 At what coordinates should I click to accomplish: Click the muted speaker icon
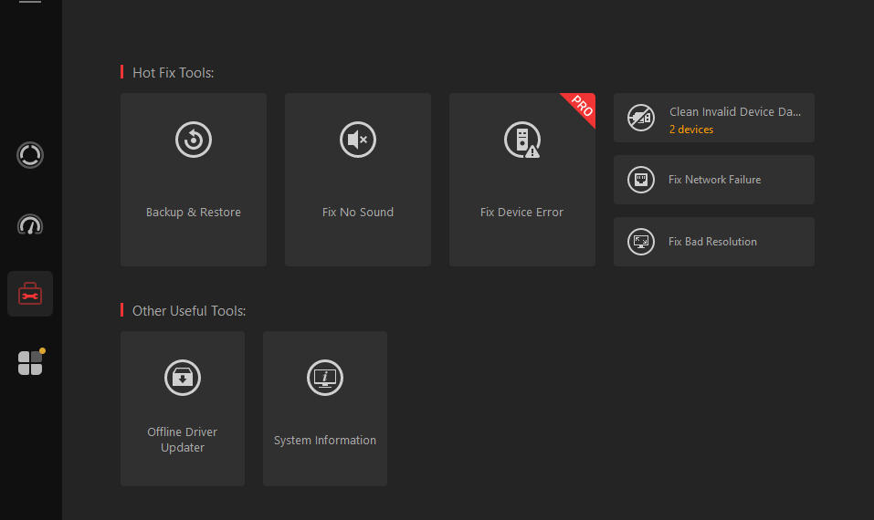click(358, 140)
